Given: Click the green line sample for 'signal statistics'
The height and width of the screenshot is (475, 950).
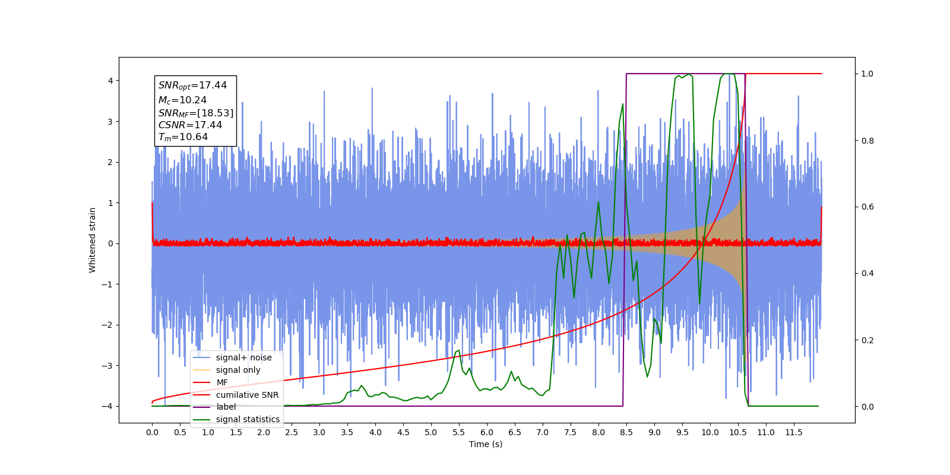Looking at the screenshot, I should pos(202,419).
